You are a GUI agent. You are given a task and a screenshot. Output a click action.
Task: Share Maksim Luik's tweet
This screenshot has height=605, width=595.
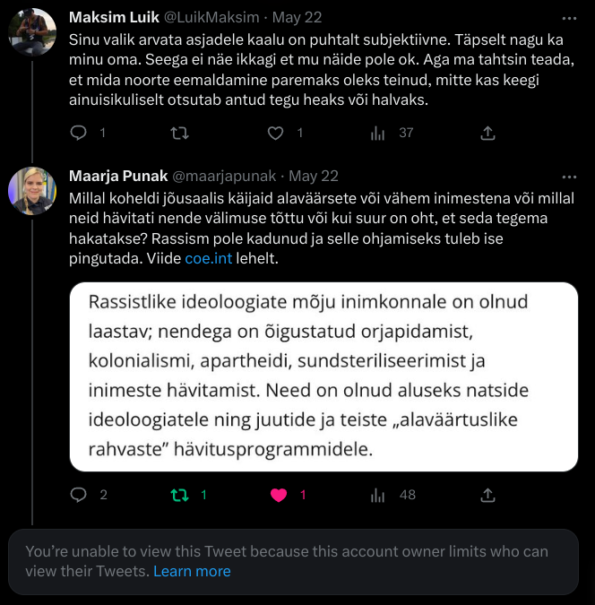[488, 133]
